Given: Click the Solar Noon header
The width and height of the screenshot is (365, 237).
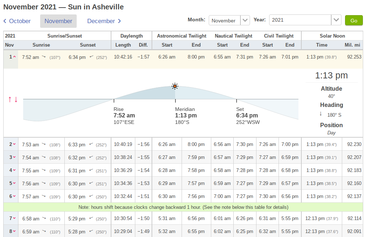Looking at the screenshot, I should click(x=332, y=36).
